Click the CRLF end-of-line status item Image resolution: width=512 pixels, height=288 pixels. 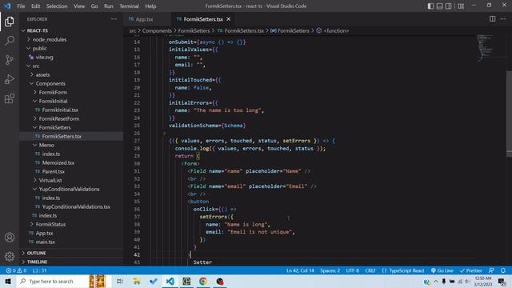pos(370,270)
